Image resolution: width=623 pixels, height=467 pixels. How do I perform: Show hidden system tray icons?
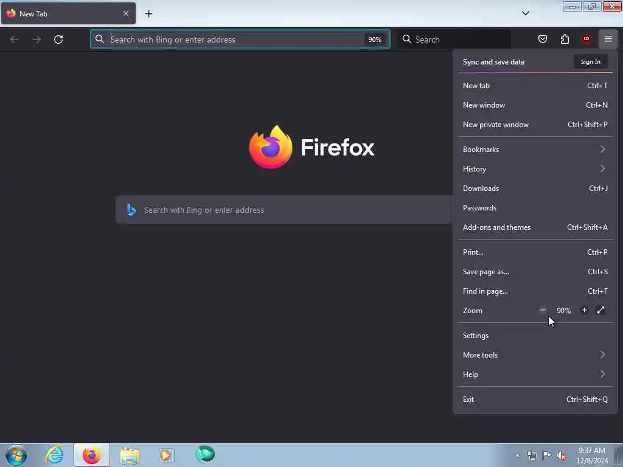coord(517,455)
